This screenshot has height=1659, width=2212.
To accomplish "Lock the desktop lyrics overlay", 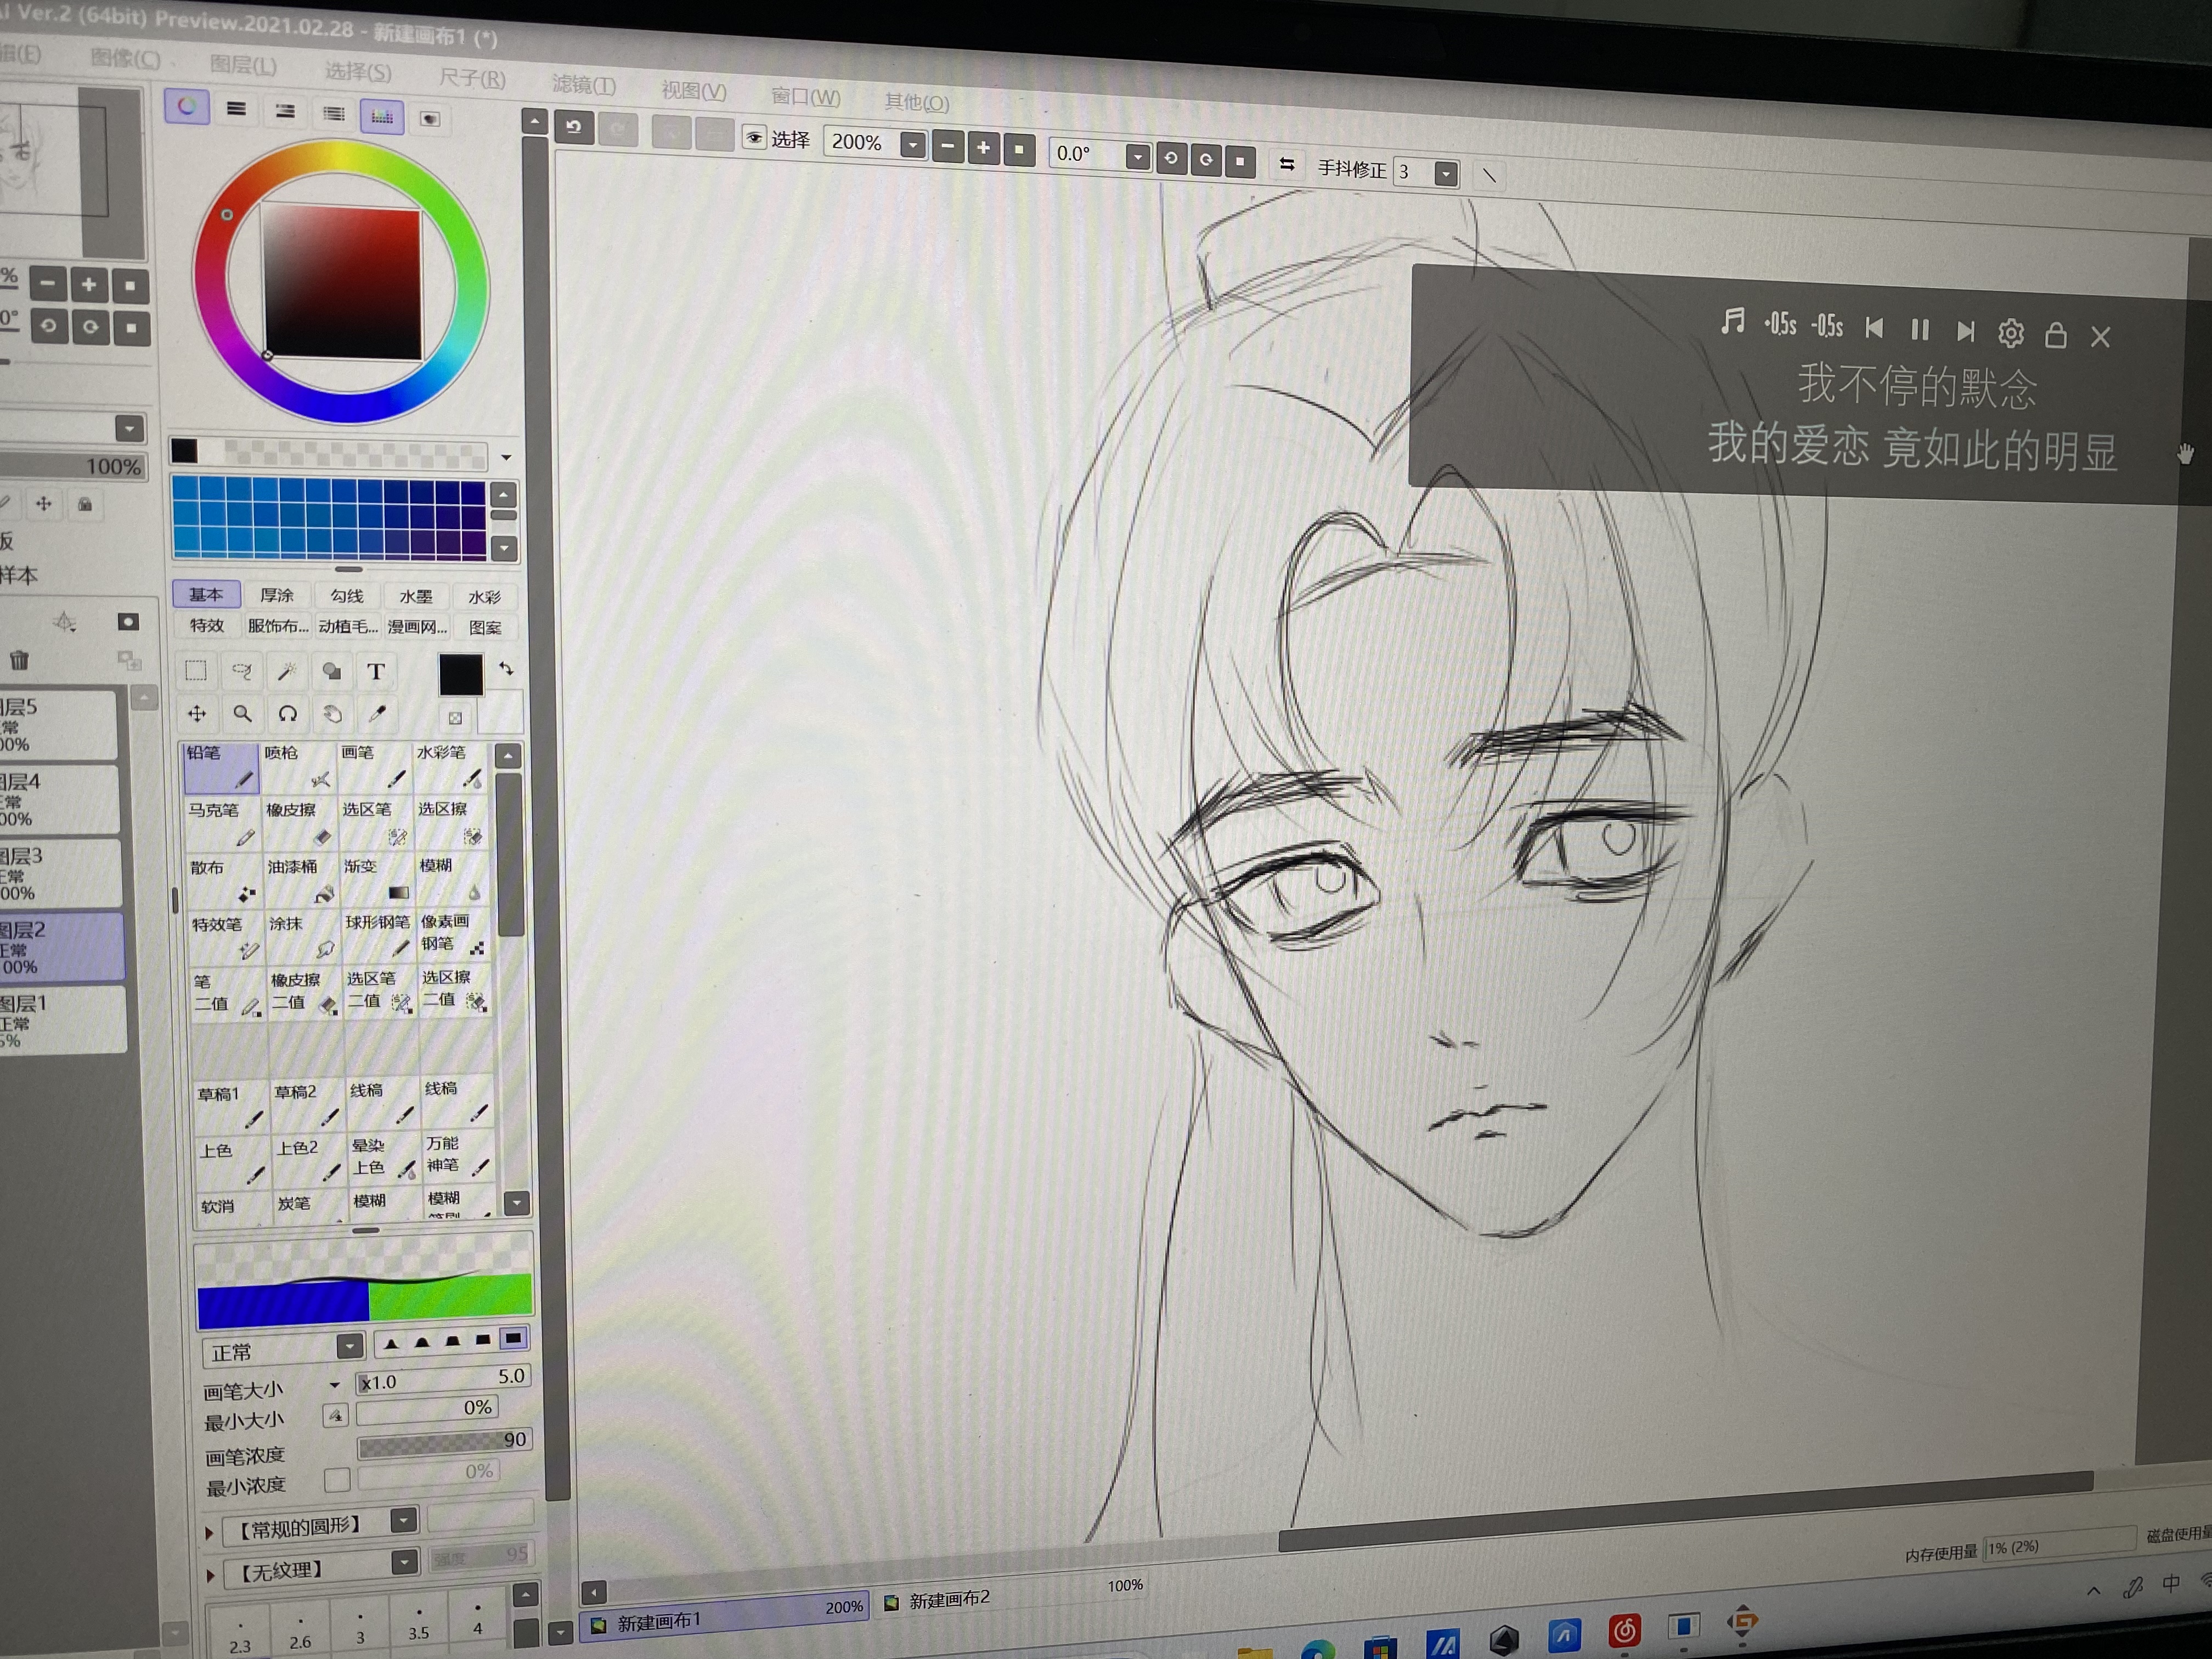I will 2055,334.
